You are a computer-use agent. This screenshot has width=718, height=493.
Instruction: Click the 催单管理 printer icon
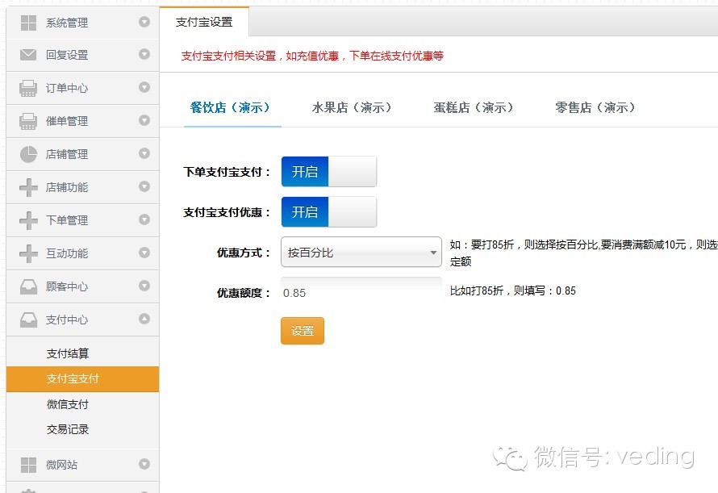coord(28,121)
